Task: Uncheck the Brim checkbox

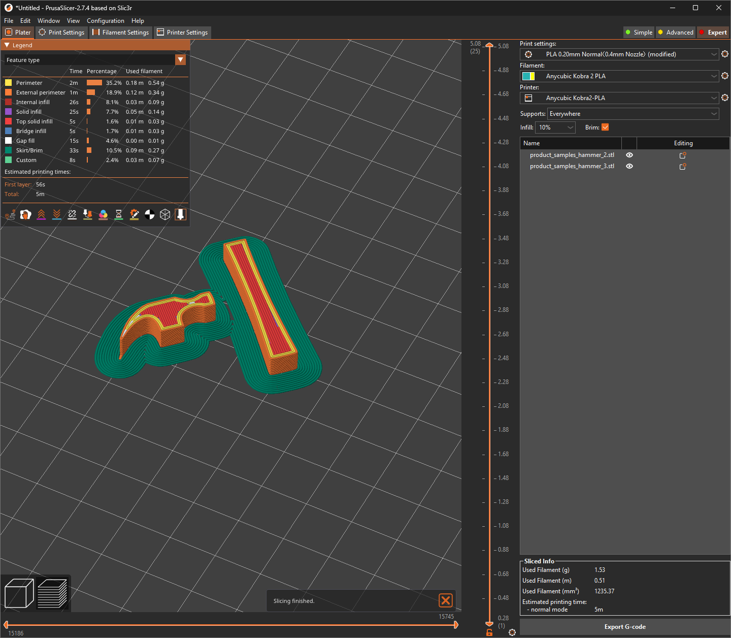Action: coord(605,127)
